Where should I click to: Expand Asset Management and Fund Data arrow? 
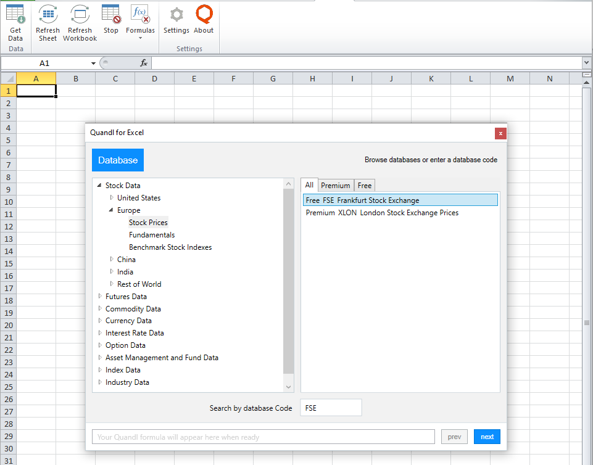[100, 357]
